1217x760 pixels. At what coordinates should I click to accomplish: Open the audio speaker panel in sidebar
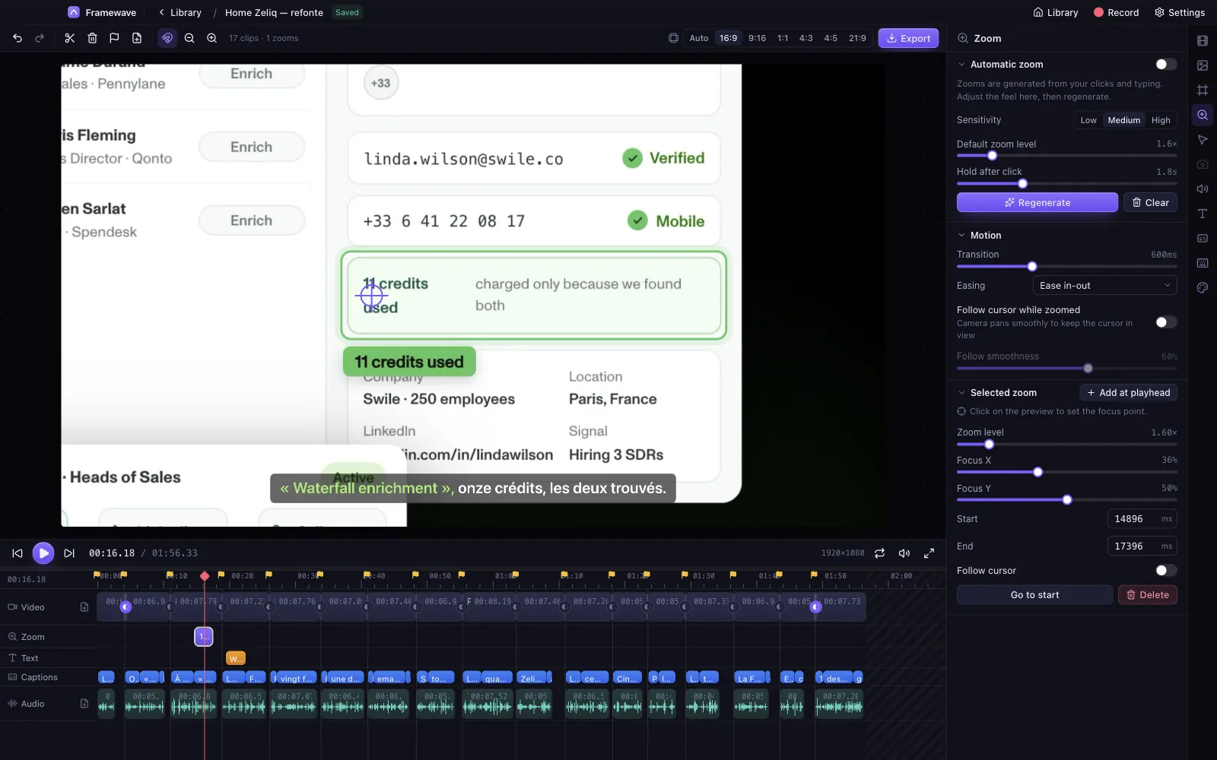(1203, 189)
